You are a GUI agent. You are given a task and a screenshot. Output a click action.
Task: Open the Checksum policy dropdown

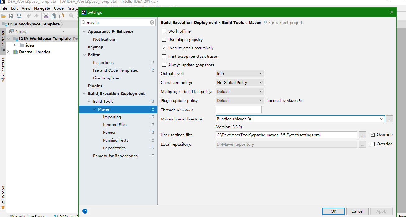(240, 83)
